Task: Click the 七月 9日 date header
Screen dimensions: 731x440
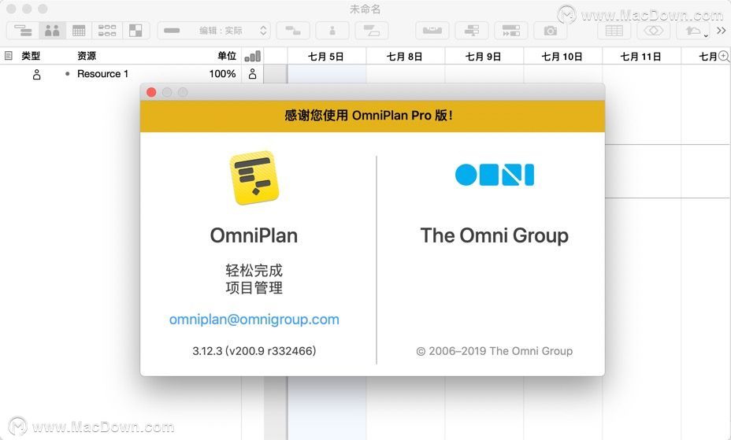Action: 484,57
